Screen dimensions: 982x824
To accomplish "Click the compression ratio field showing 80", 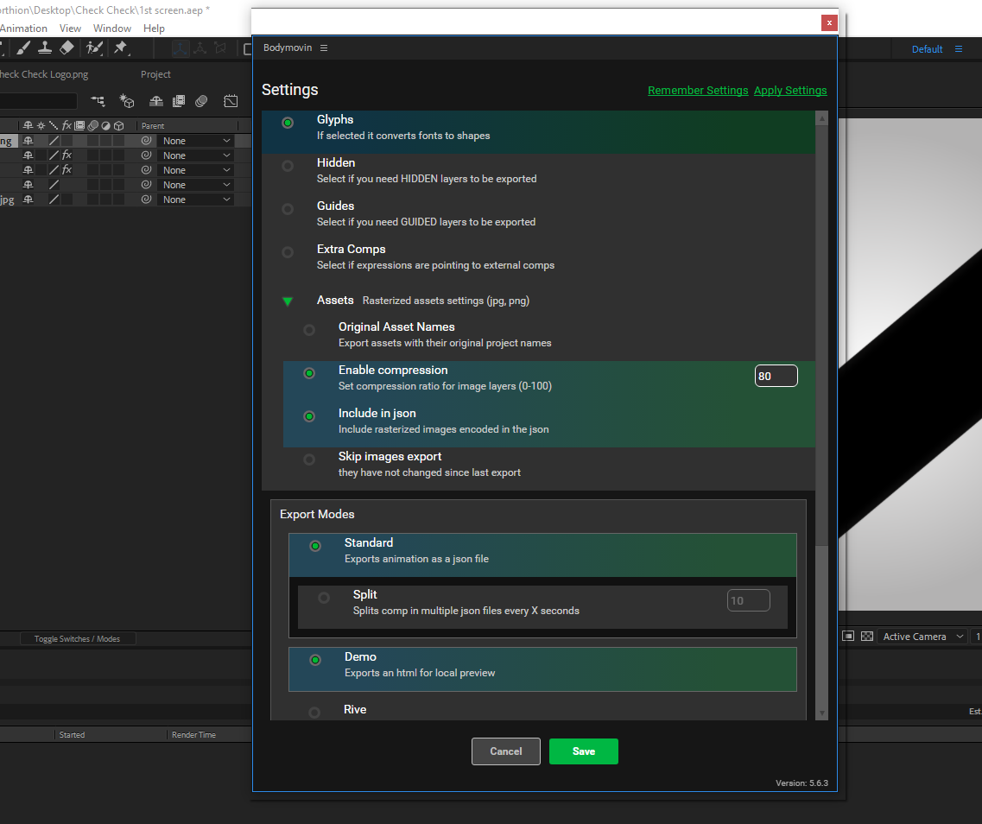I will (x=776, y=376).
